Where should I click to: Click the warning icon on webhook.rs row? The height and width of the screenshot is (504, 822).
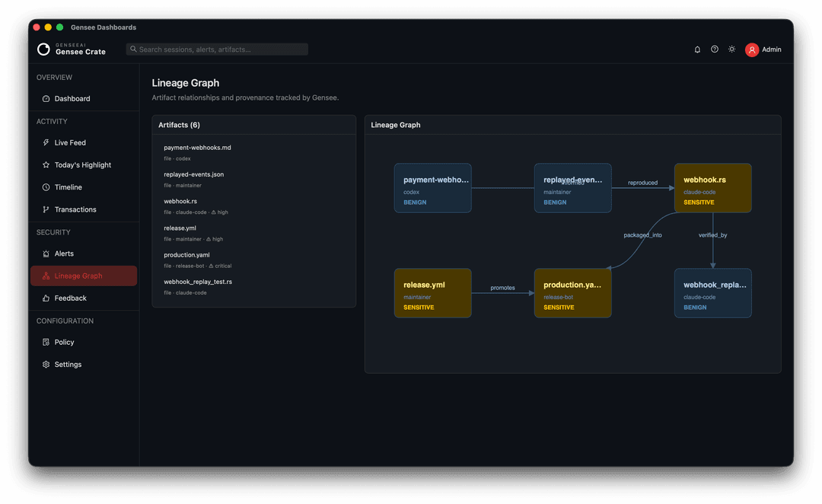click(x=213, y=212)
